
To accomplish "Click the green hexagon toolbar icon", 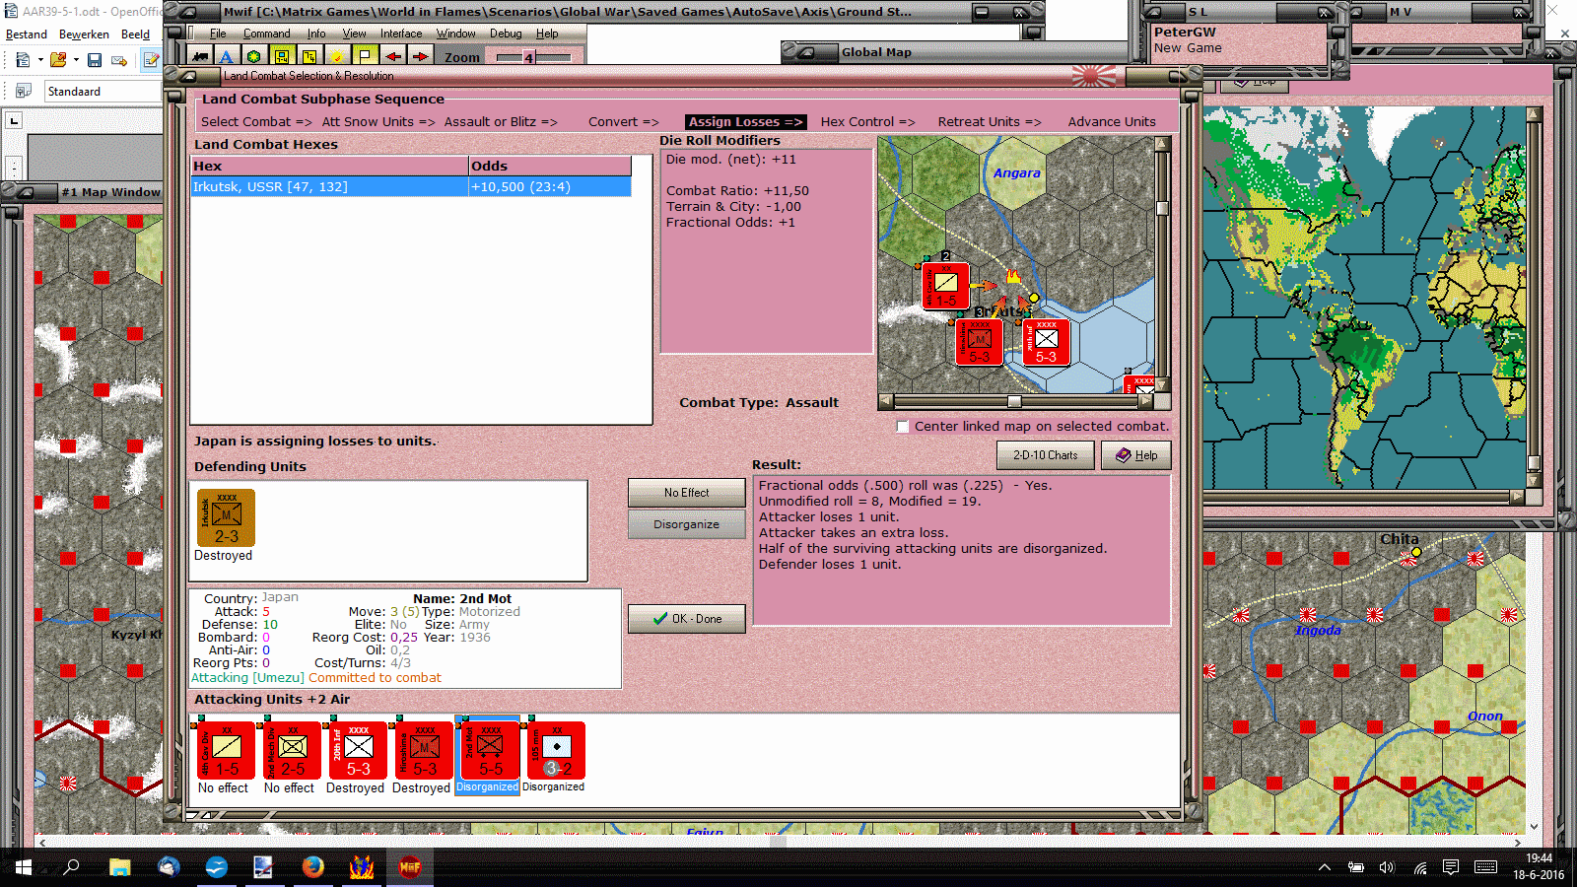I will (x=254, y=57).
